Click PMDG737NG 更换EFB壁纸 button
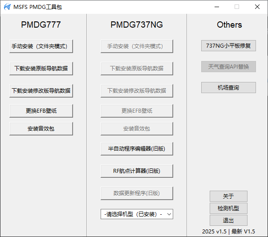 click(137, 111)
